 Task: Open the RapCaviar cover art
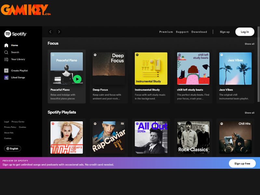[x=109, y=137]
